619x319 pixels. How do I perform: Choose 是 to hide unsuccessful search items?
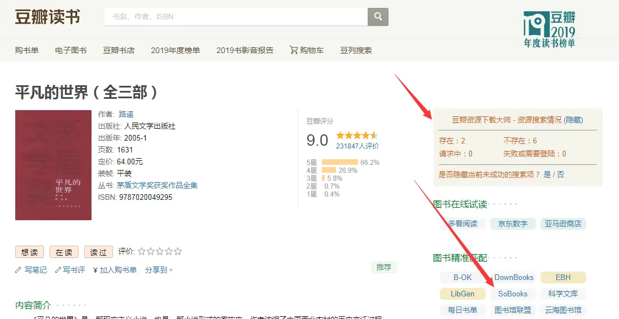547,174
